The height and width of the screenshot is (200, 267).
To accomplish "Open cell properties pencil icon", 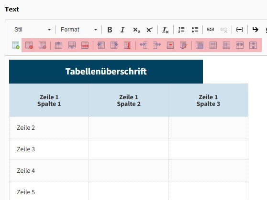I will point(184,45).
